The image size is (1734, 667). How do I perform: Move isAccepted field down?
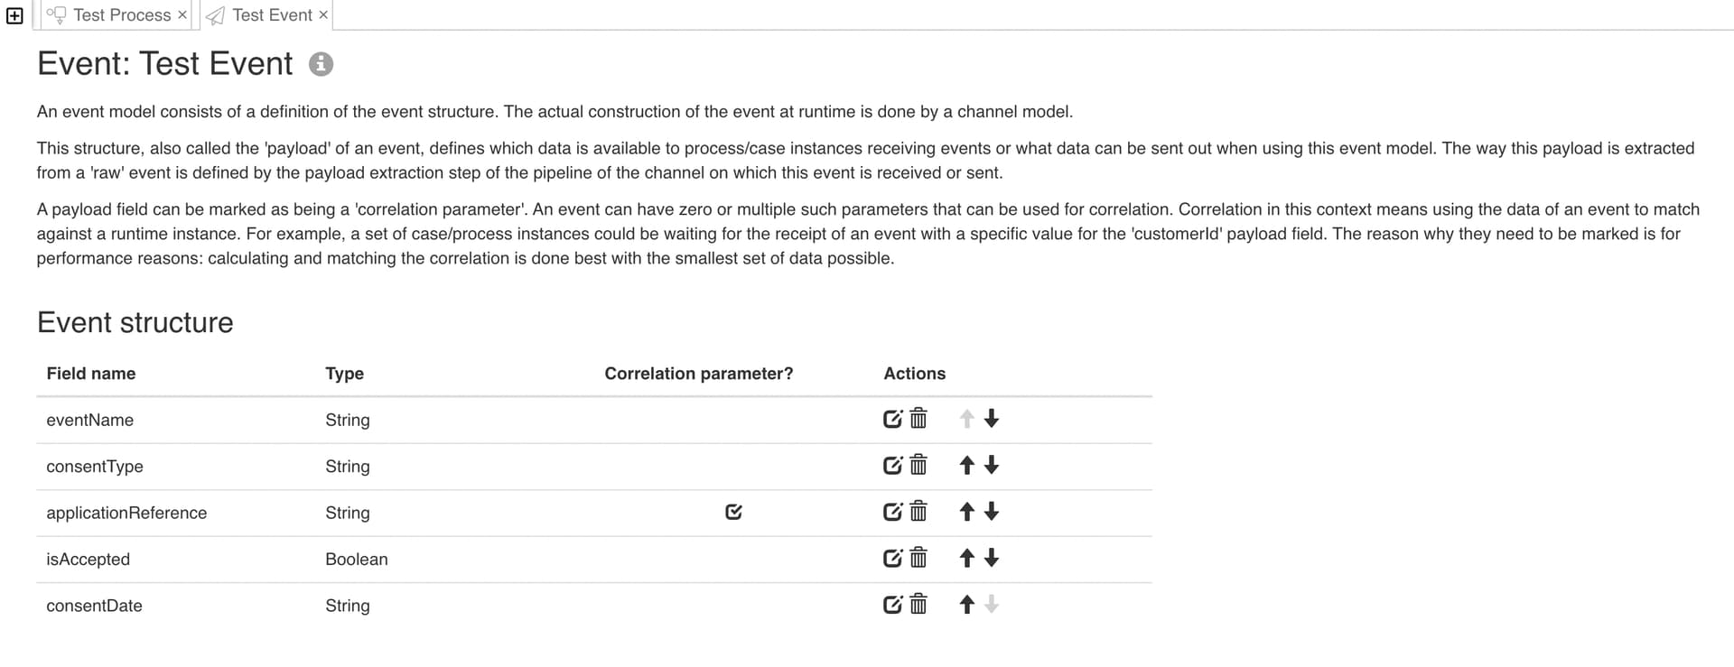point(992,558)
